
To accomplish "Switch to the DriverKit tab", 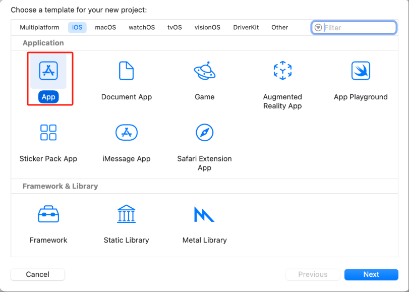I will coord(246,27).
